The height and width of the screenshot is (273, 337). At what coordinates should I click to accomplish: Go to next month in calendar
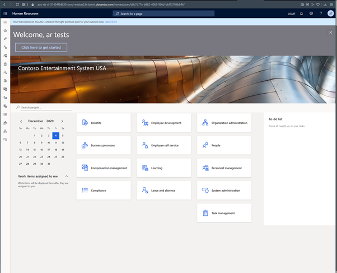click(x=62, y=121)
